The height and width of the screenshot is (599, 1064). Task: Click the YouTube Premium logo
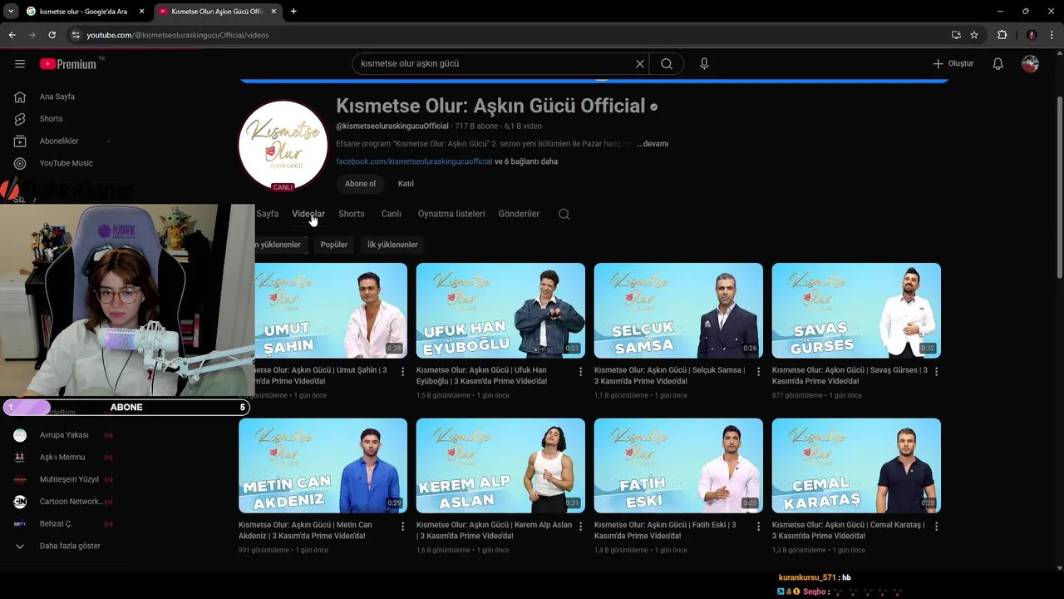coord(68,64)
